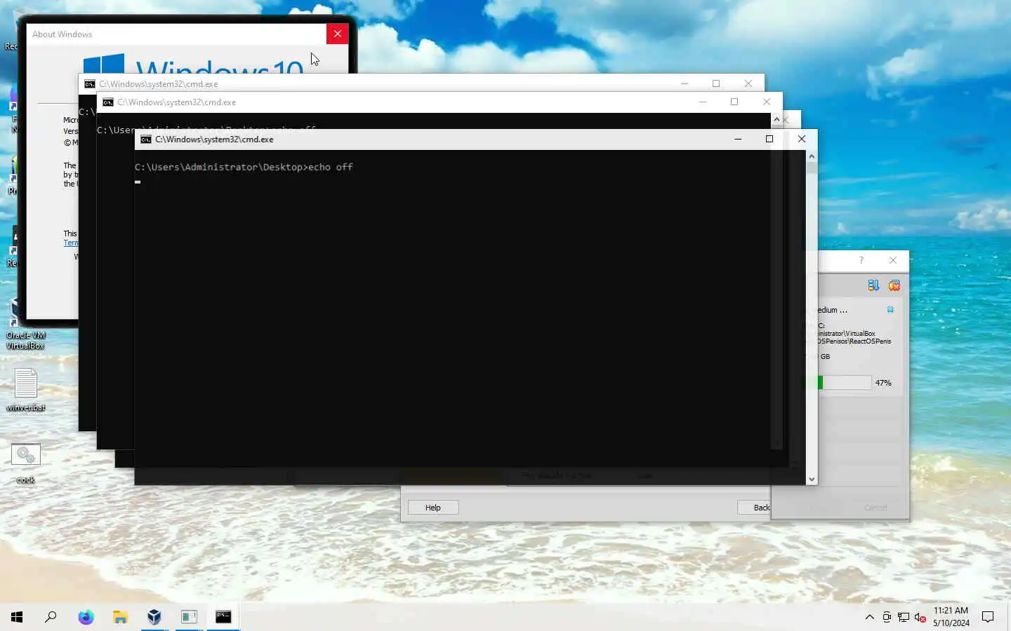Maximize the rearmost cmd.exe window

[716, 83]
